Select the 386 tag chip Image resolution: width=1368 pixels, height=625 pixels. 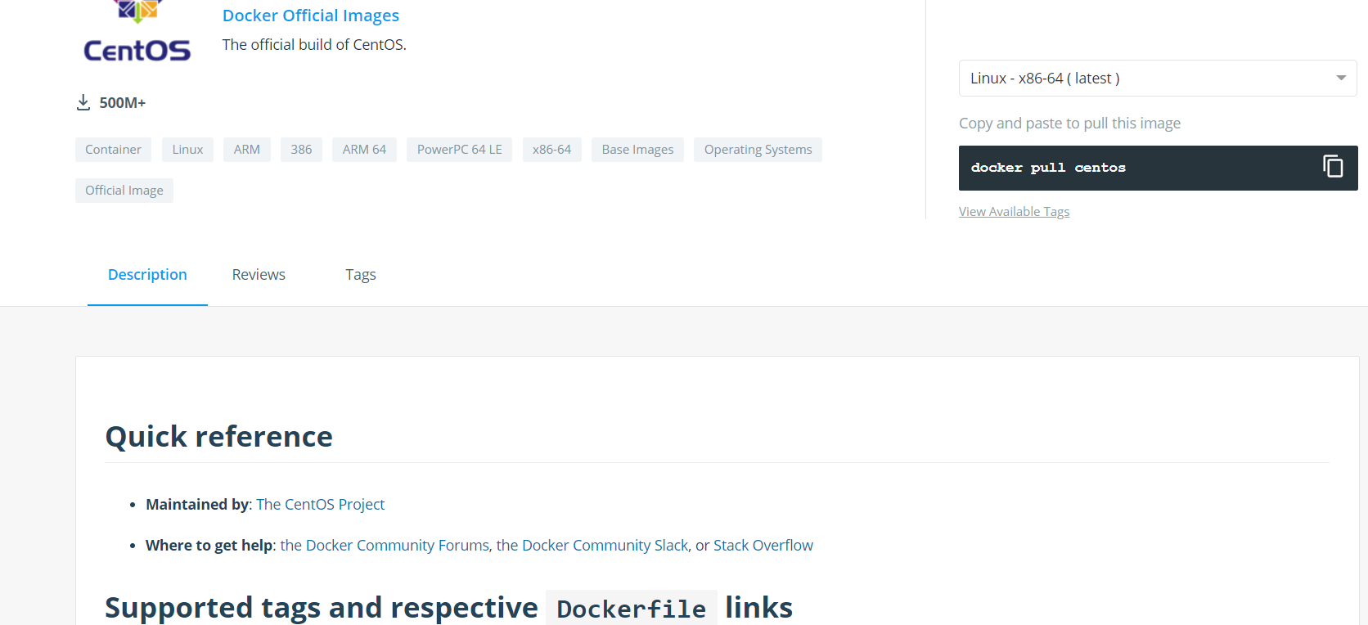pyautogui.click(x=301, y=150)
